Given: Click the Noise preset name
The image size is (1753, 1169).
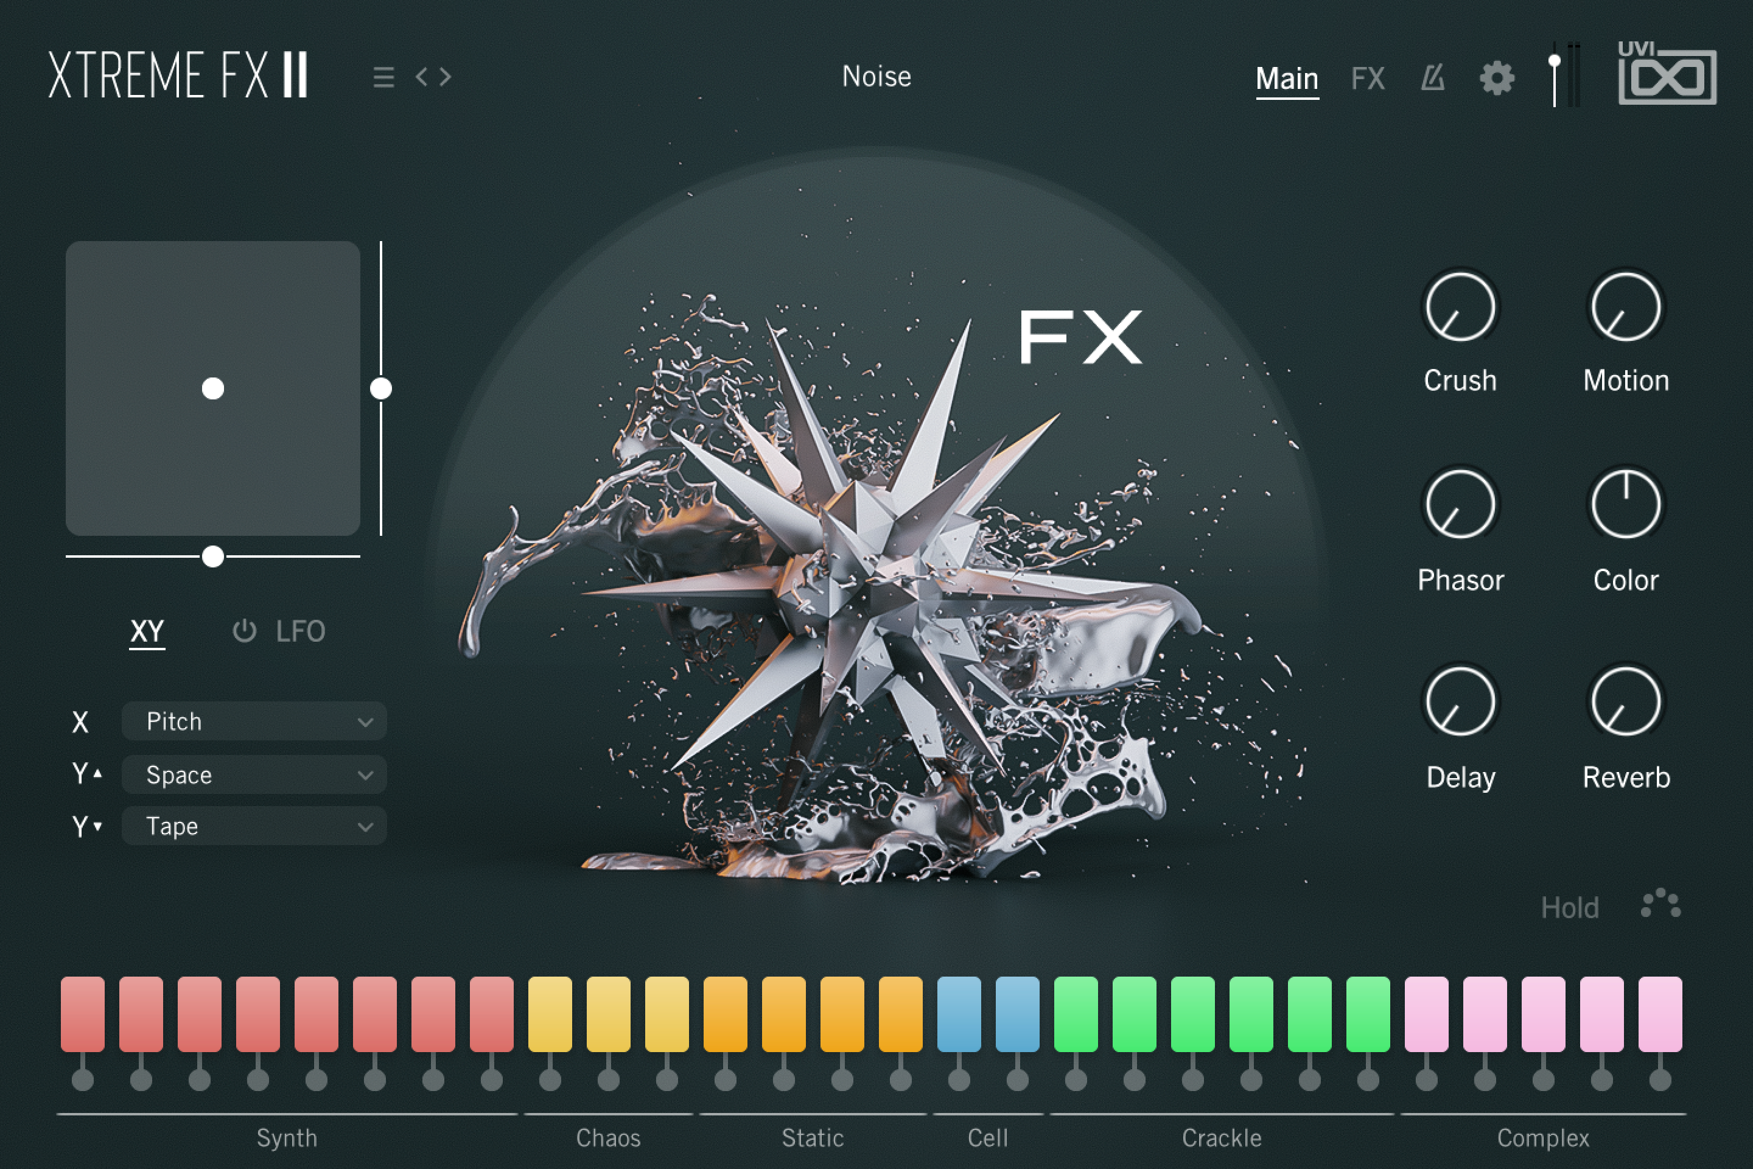Looking at the screenshot, I should (x=876, y=76).
